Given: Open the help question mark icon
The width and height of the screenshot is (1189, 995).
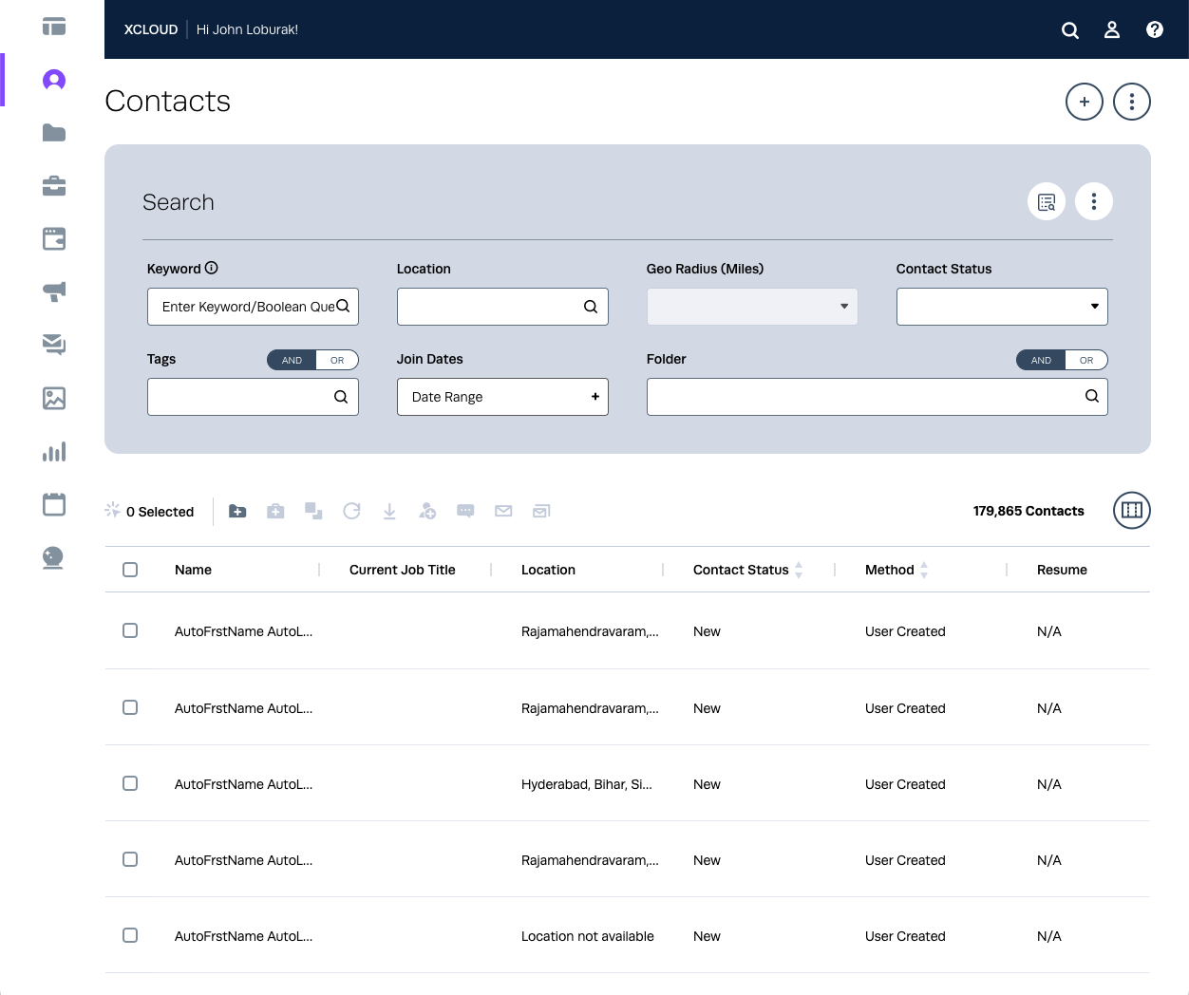Looking at the screenshot, I should (1155, 29).
